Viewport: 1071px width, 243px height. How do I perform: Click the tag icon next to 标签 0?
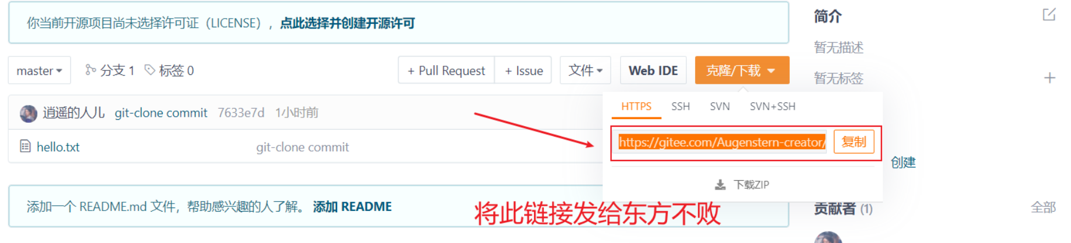150,70
